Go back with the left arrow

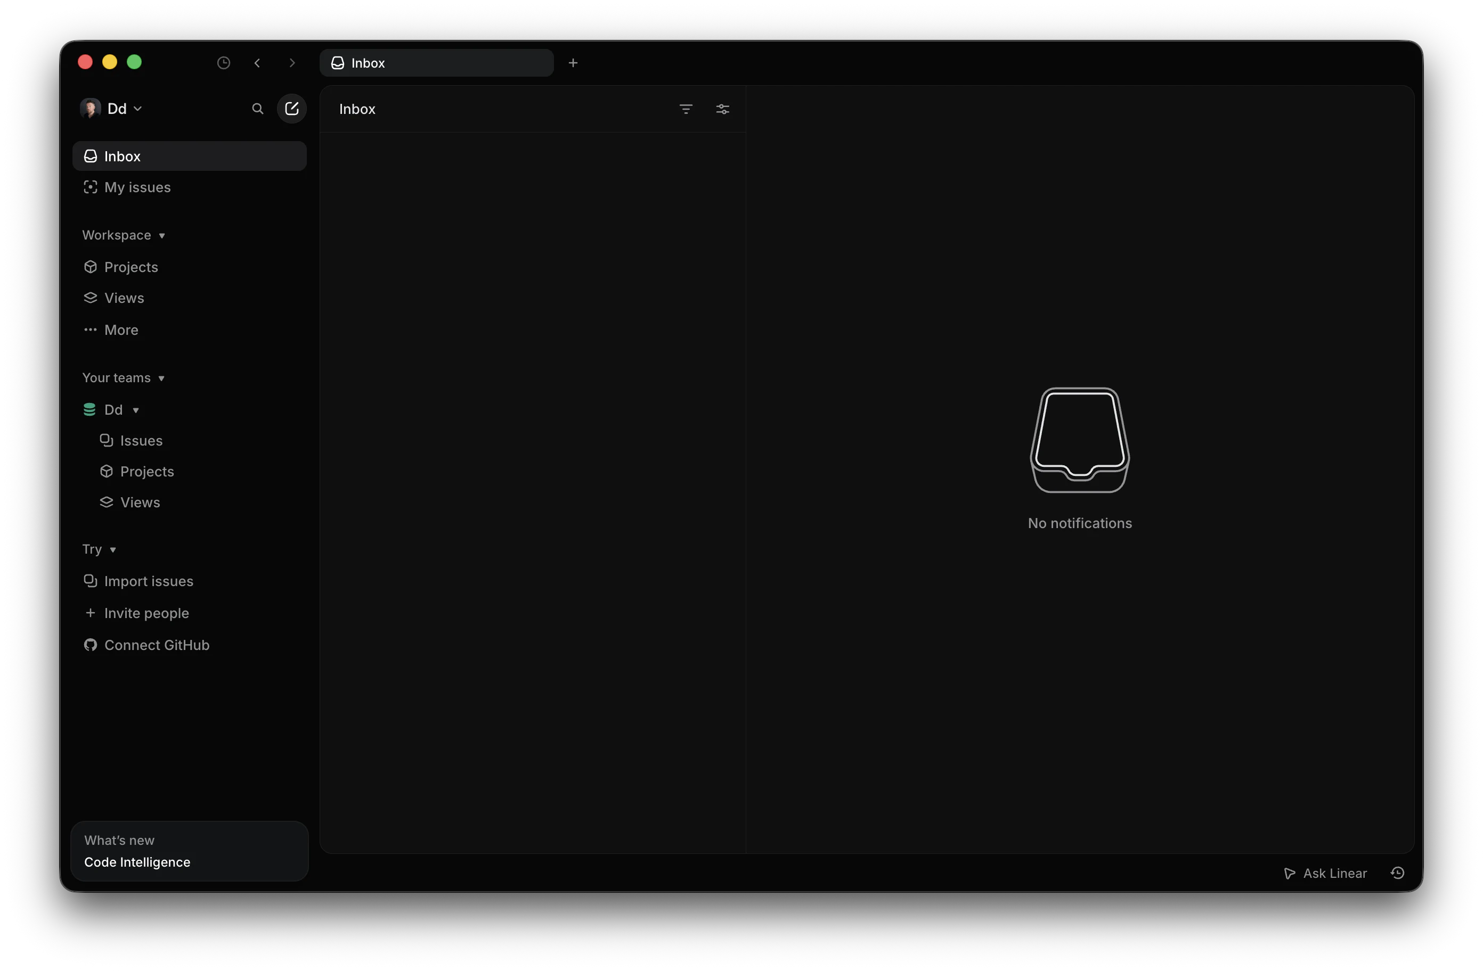[257, 63]
